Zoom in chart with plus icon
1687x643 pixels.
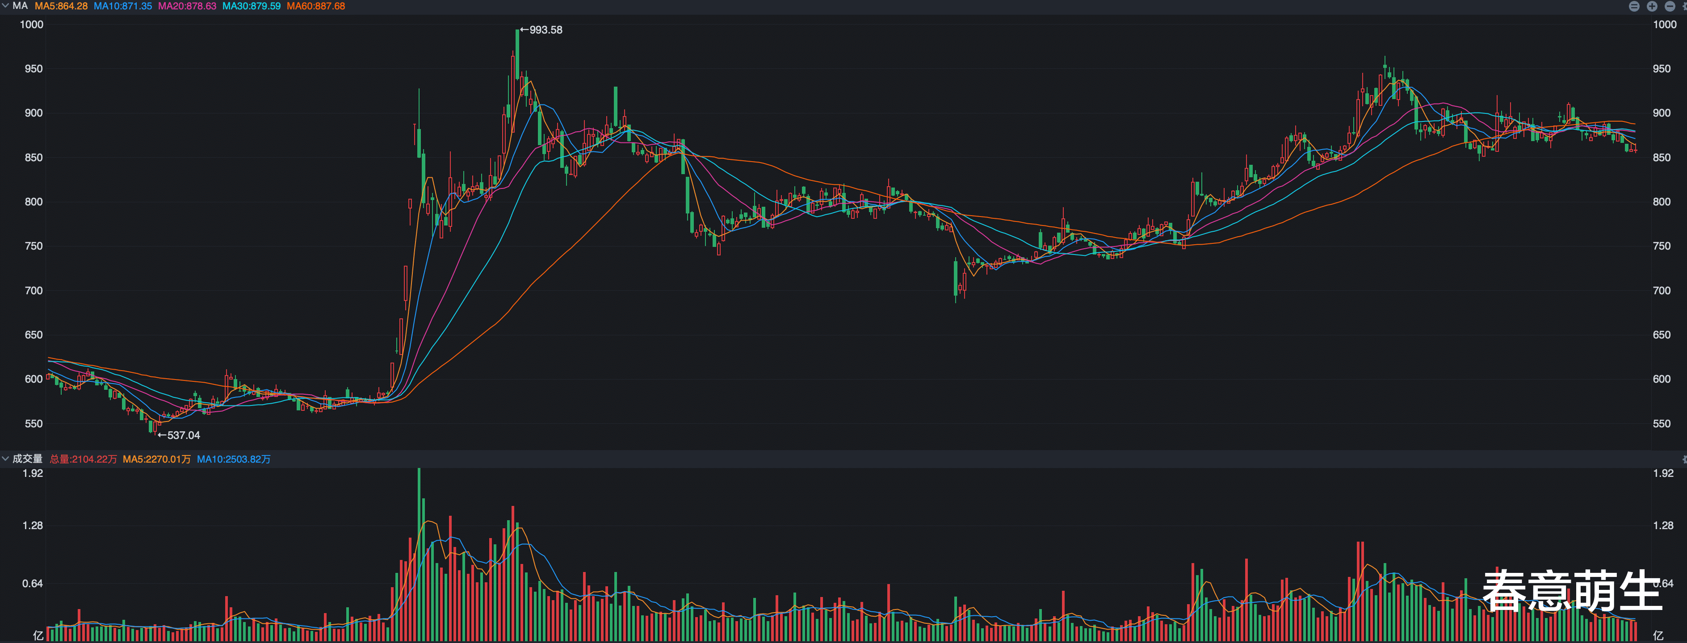[1652, 6]
